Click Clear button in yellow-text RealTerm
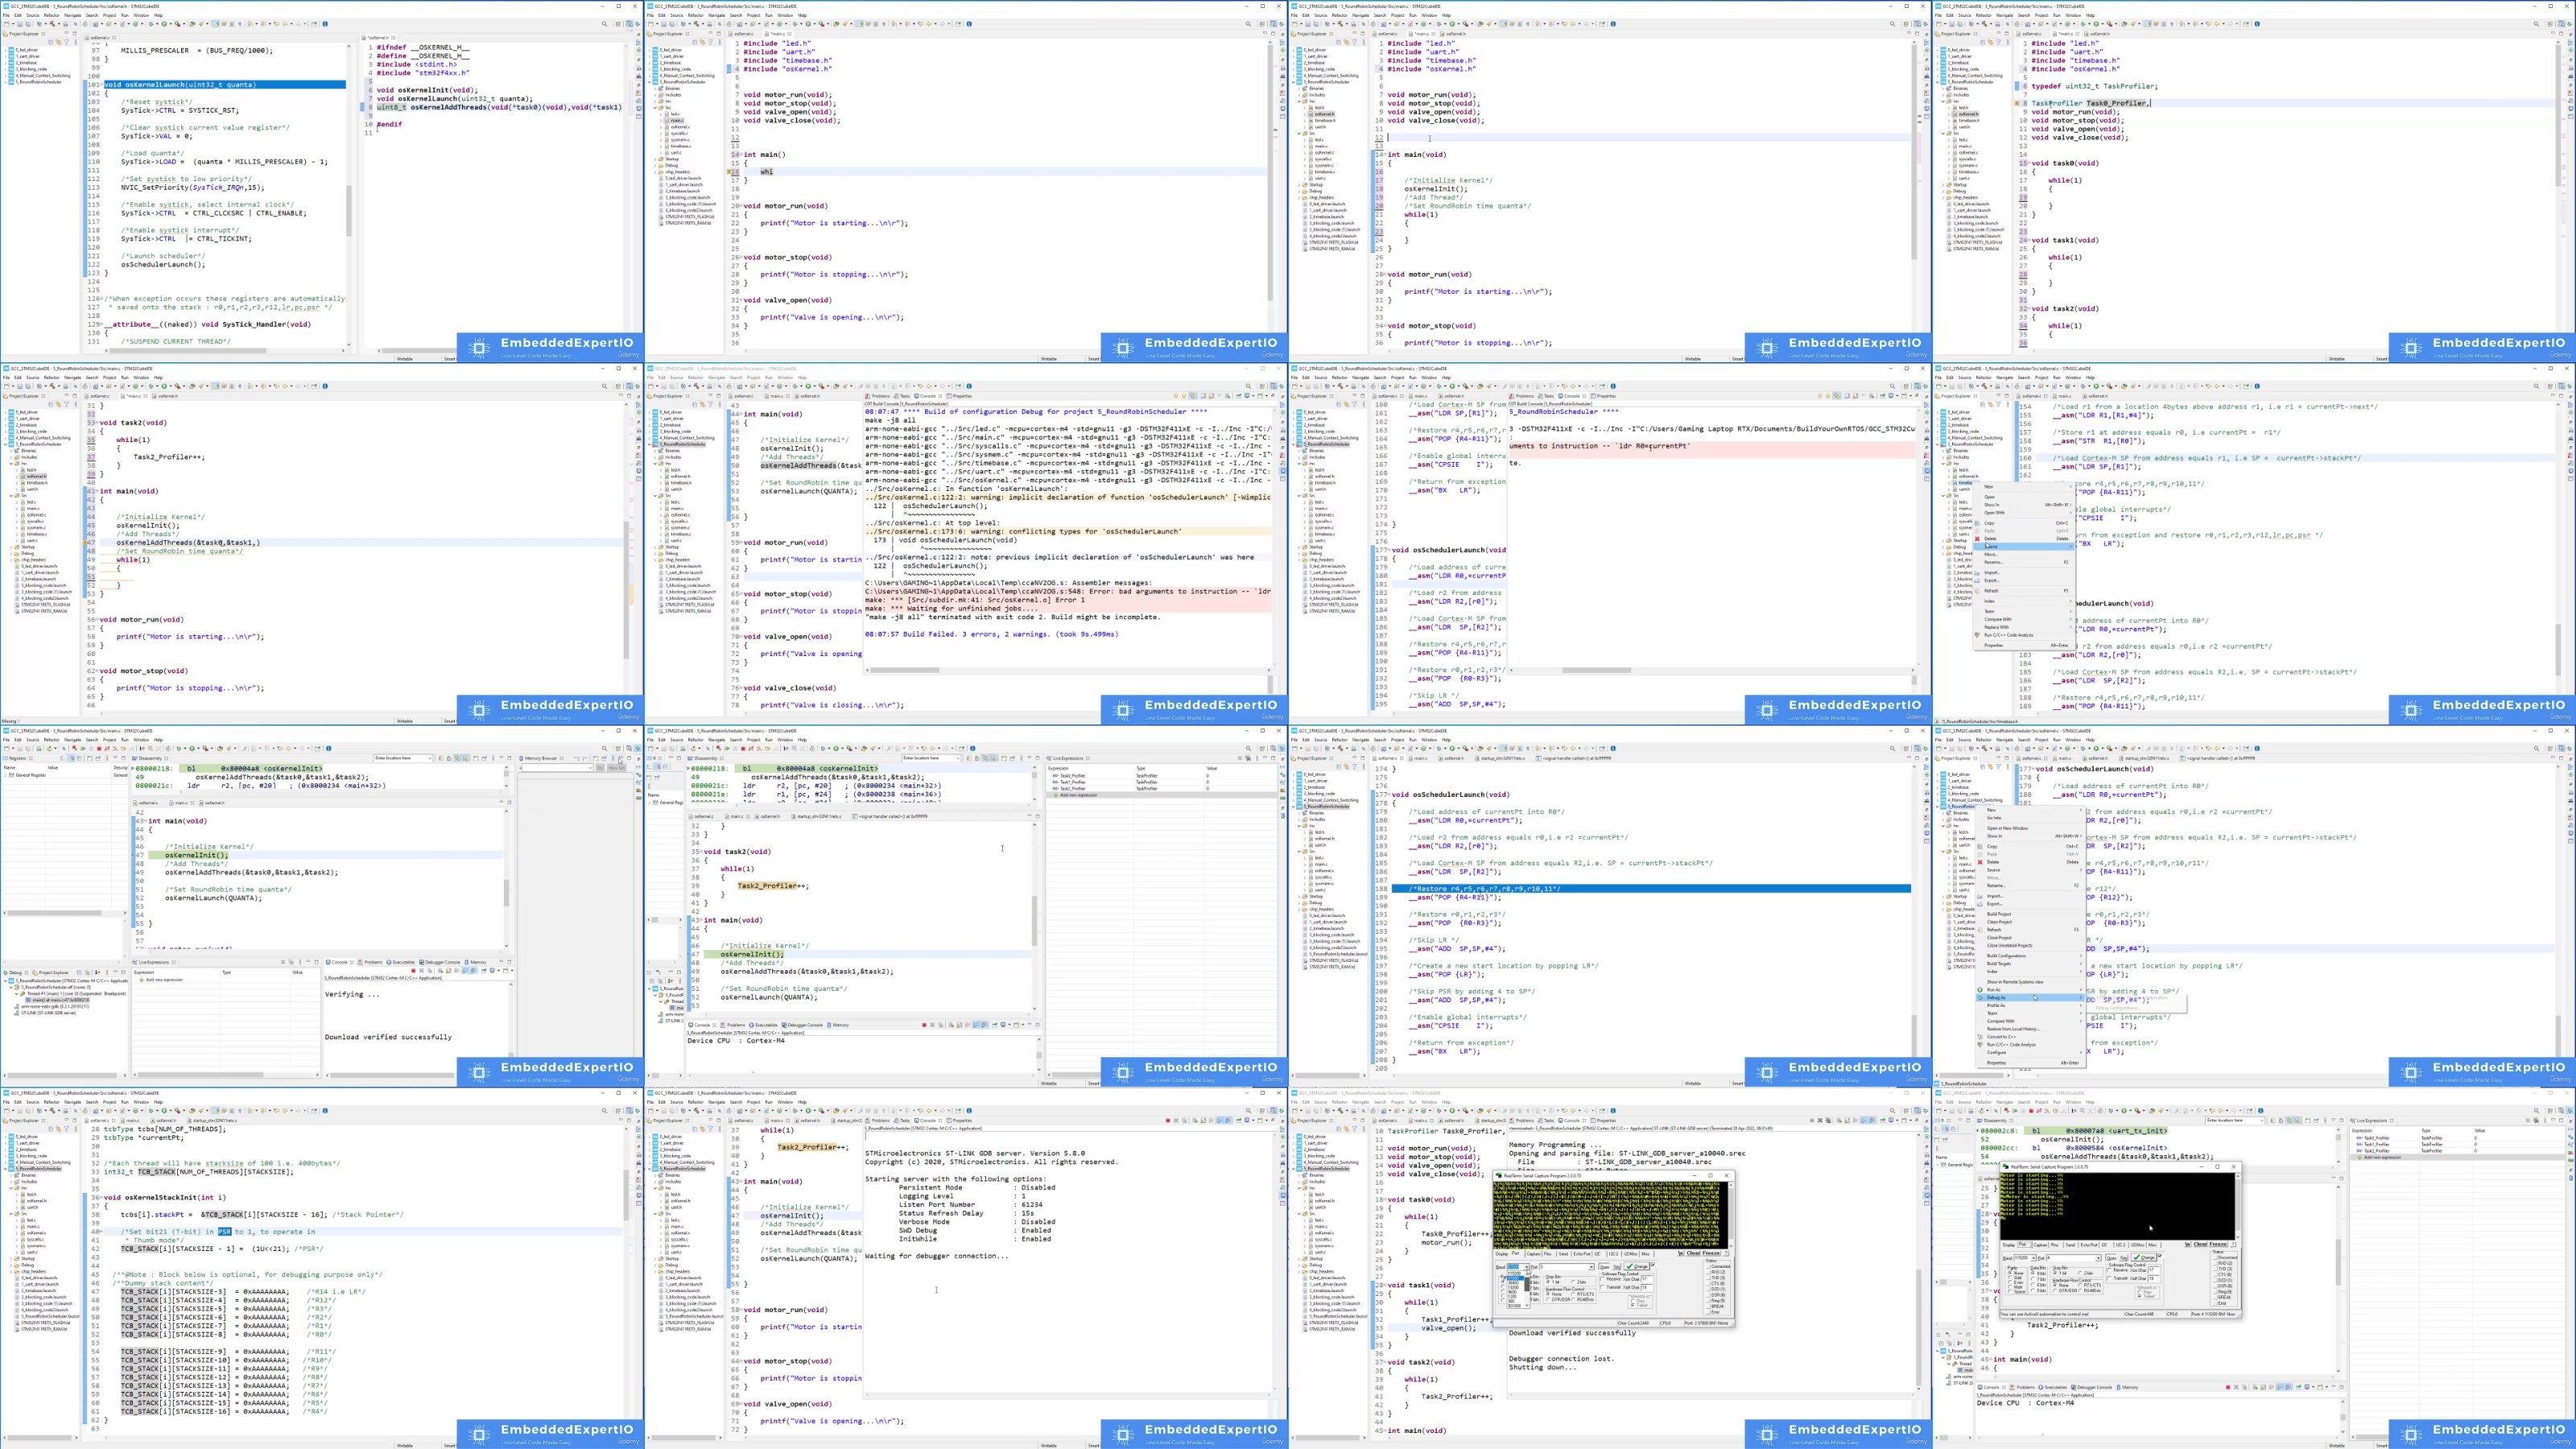 pos(1694,1254)
